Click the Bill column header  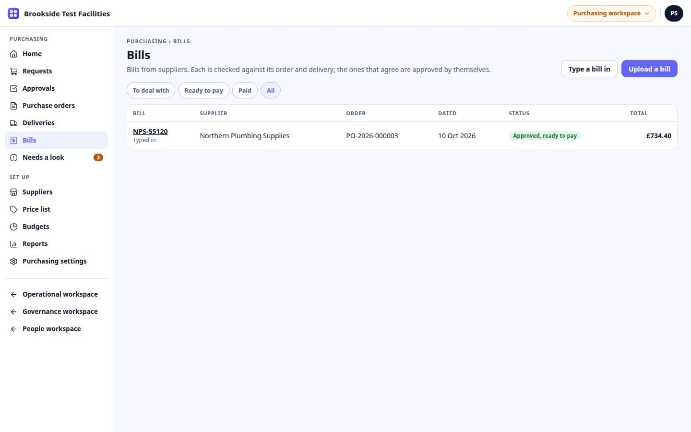click(x=139, y=113)
